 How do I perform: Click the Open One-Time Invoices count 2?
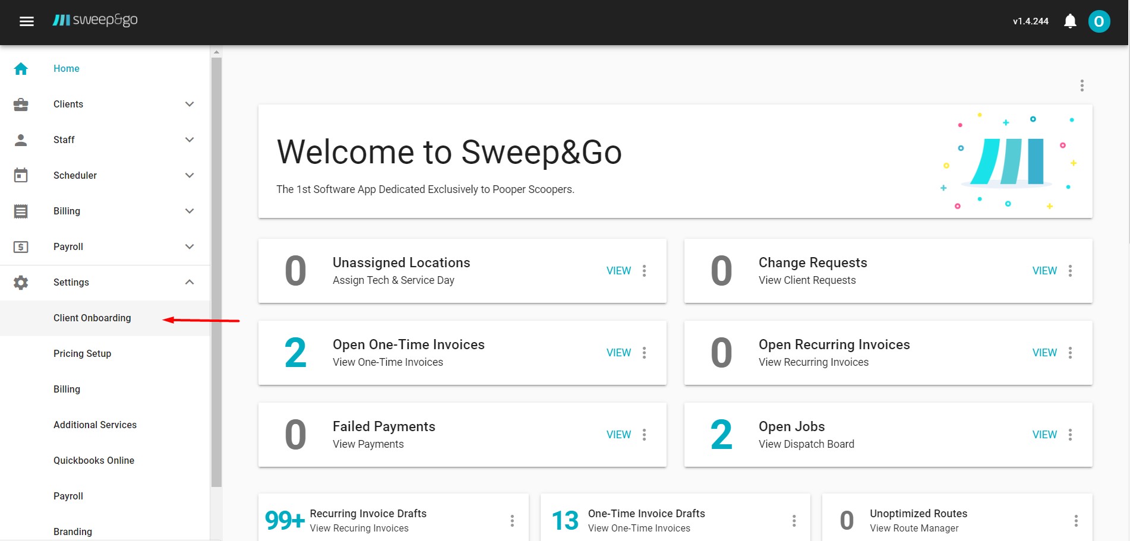click(x=295, y=353)
